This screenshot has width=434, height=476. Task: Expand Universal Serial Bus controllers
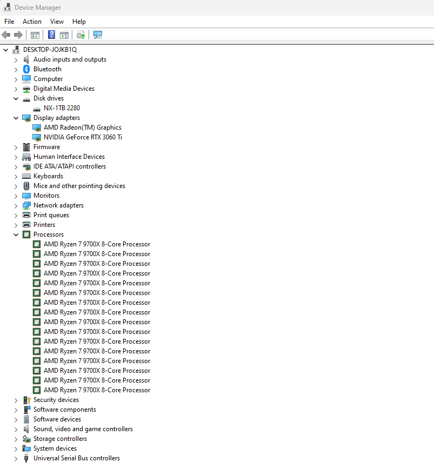16,458
